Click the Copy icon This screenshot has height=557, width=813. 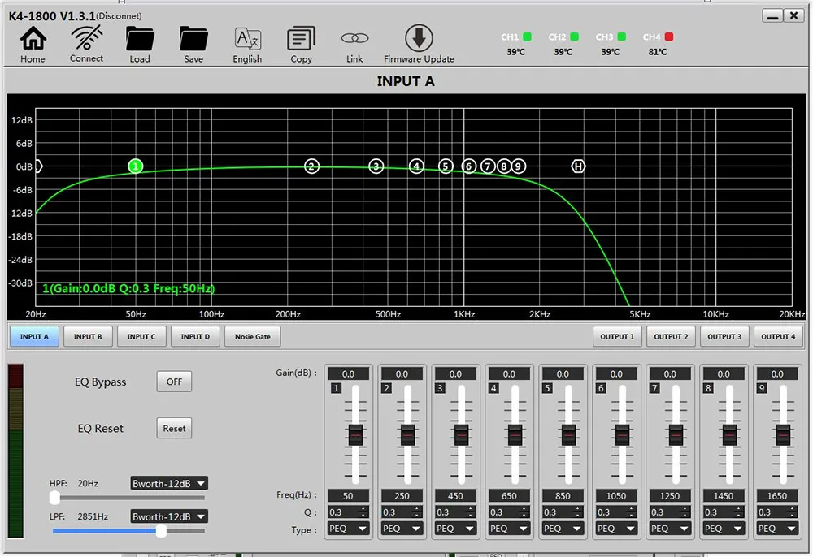tap(301, 39)
